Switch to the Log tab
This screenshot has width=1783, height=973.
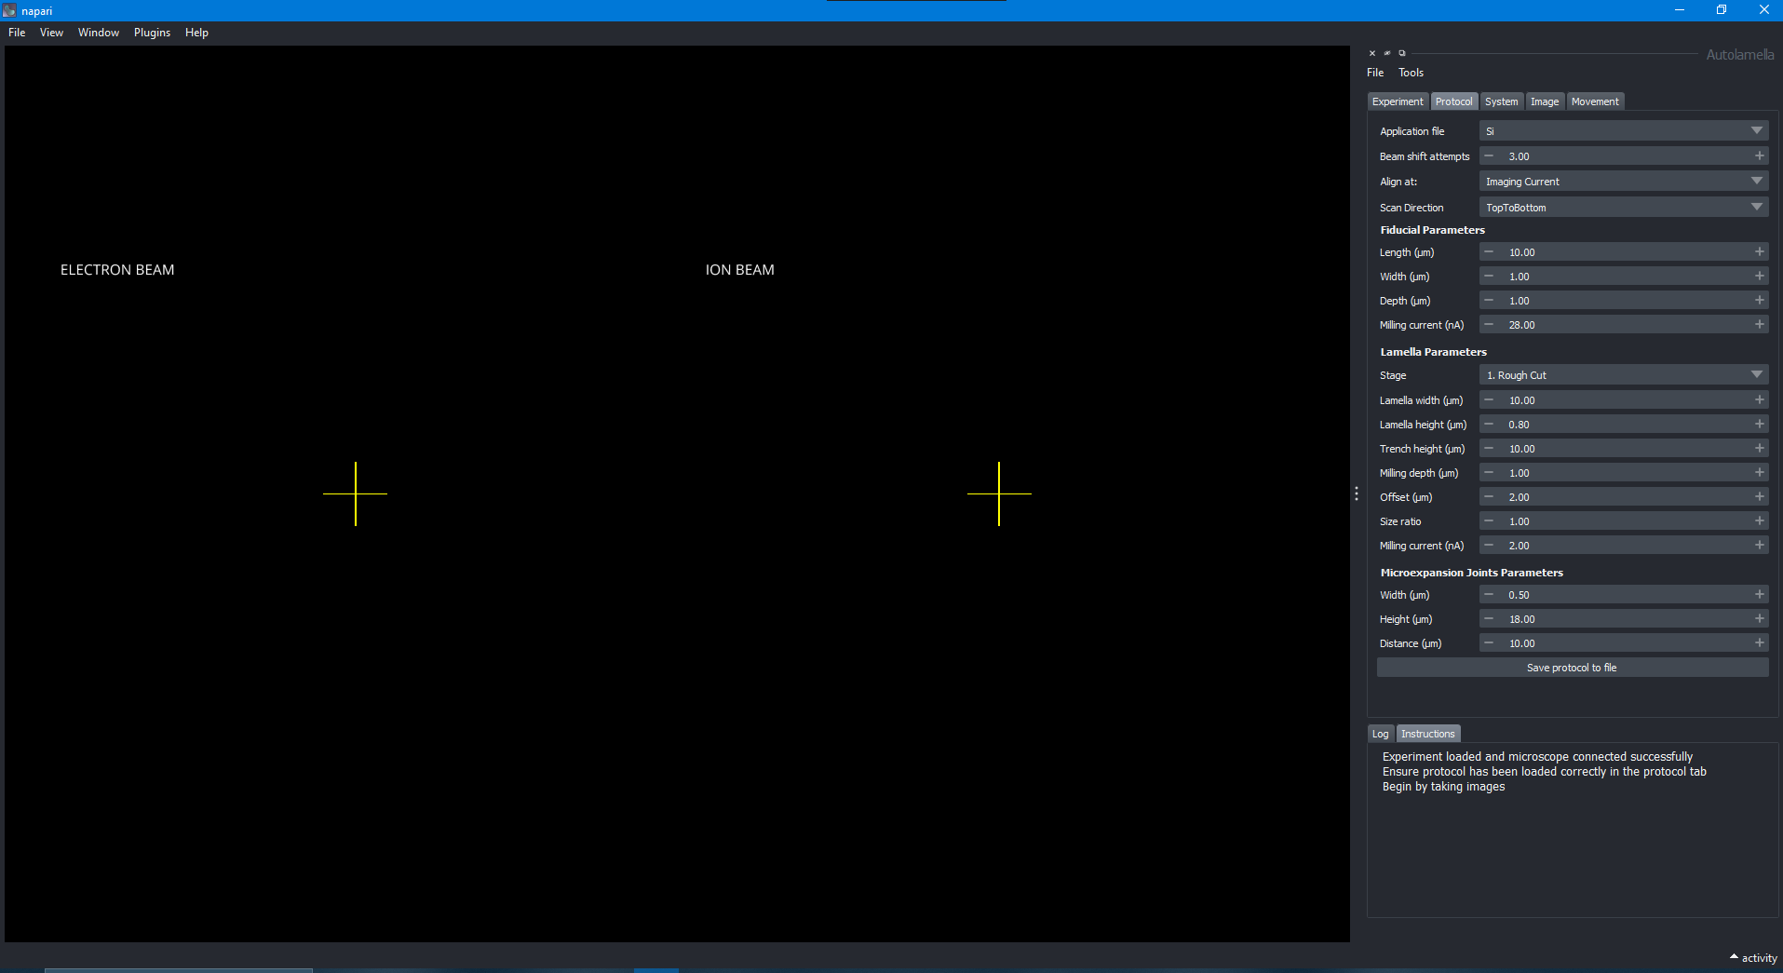1380,734
